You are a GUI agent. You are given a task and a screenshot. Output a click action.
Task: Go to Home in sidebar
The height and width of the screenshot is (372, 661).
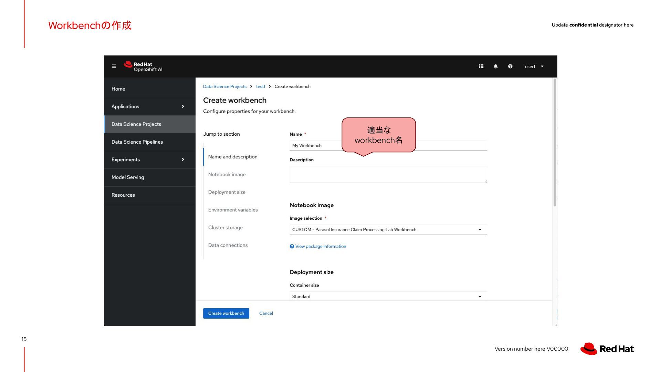[x=150, y=89]
